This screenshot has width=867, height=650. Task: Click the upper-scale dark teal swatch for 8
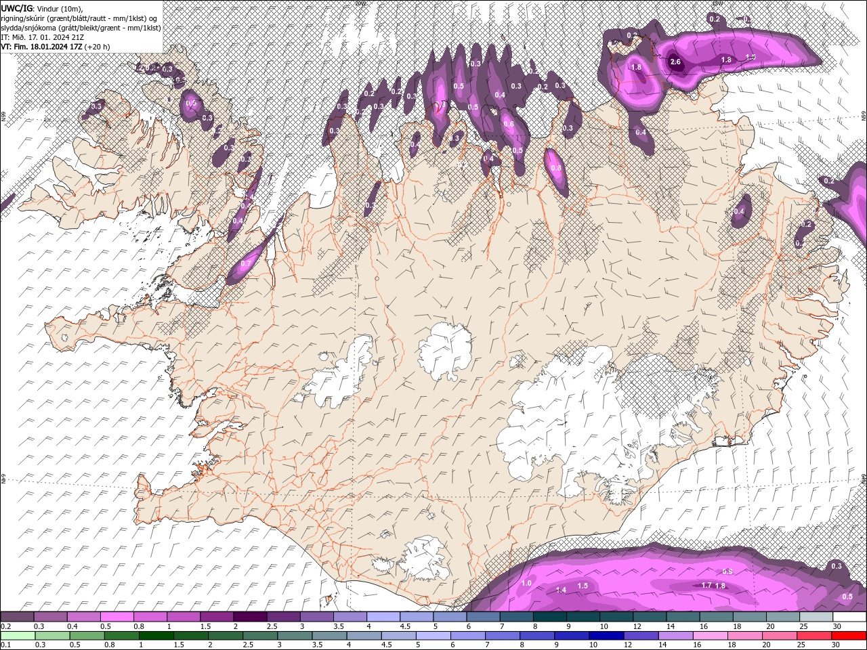pos(550,617)
